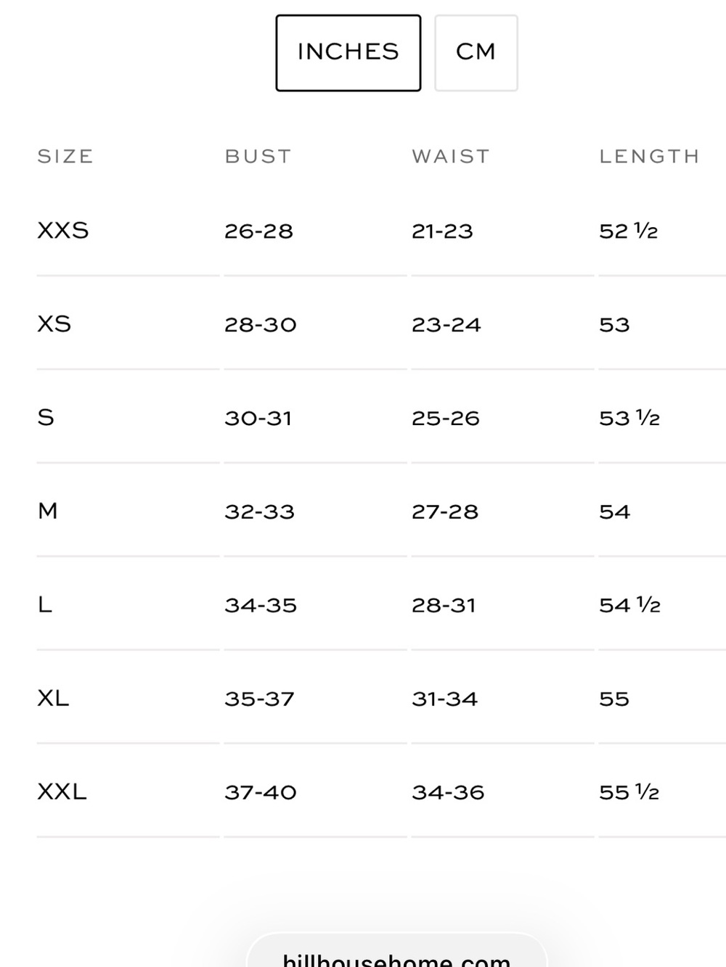This screenshot has height=967, width=726.
Task: Select the INCHES unit toggle
Action: click(348, 53)
